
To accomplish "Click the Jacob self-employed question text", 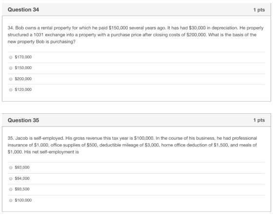I will click(x=132, y=145).
